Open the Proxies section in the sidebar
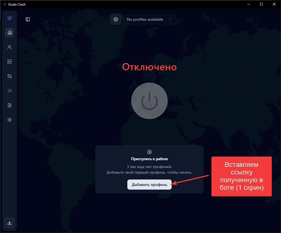Viewport: 281px width, 233px height. 9,47
